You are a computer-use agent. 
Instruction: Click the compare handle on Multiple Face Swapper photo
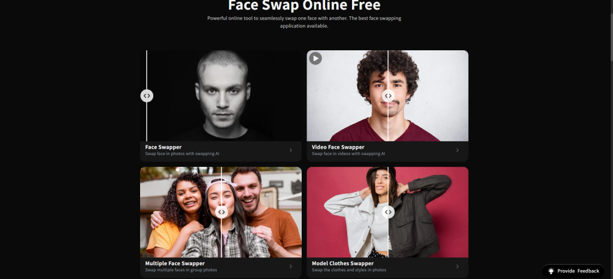coord(221,212)
